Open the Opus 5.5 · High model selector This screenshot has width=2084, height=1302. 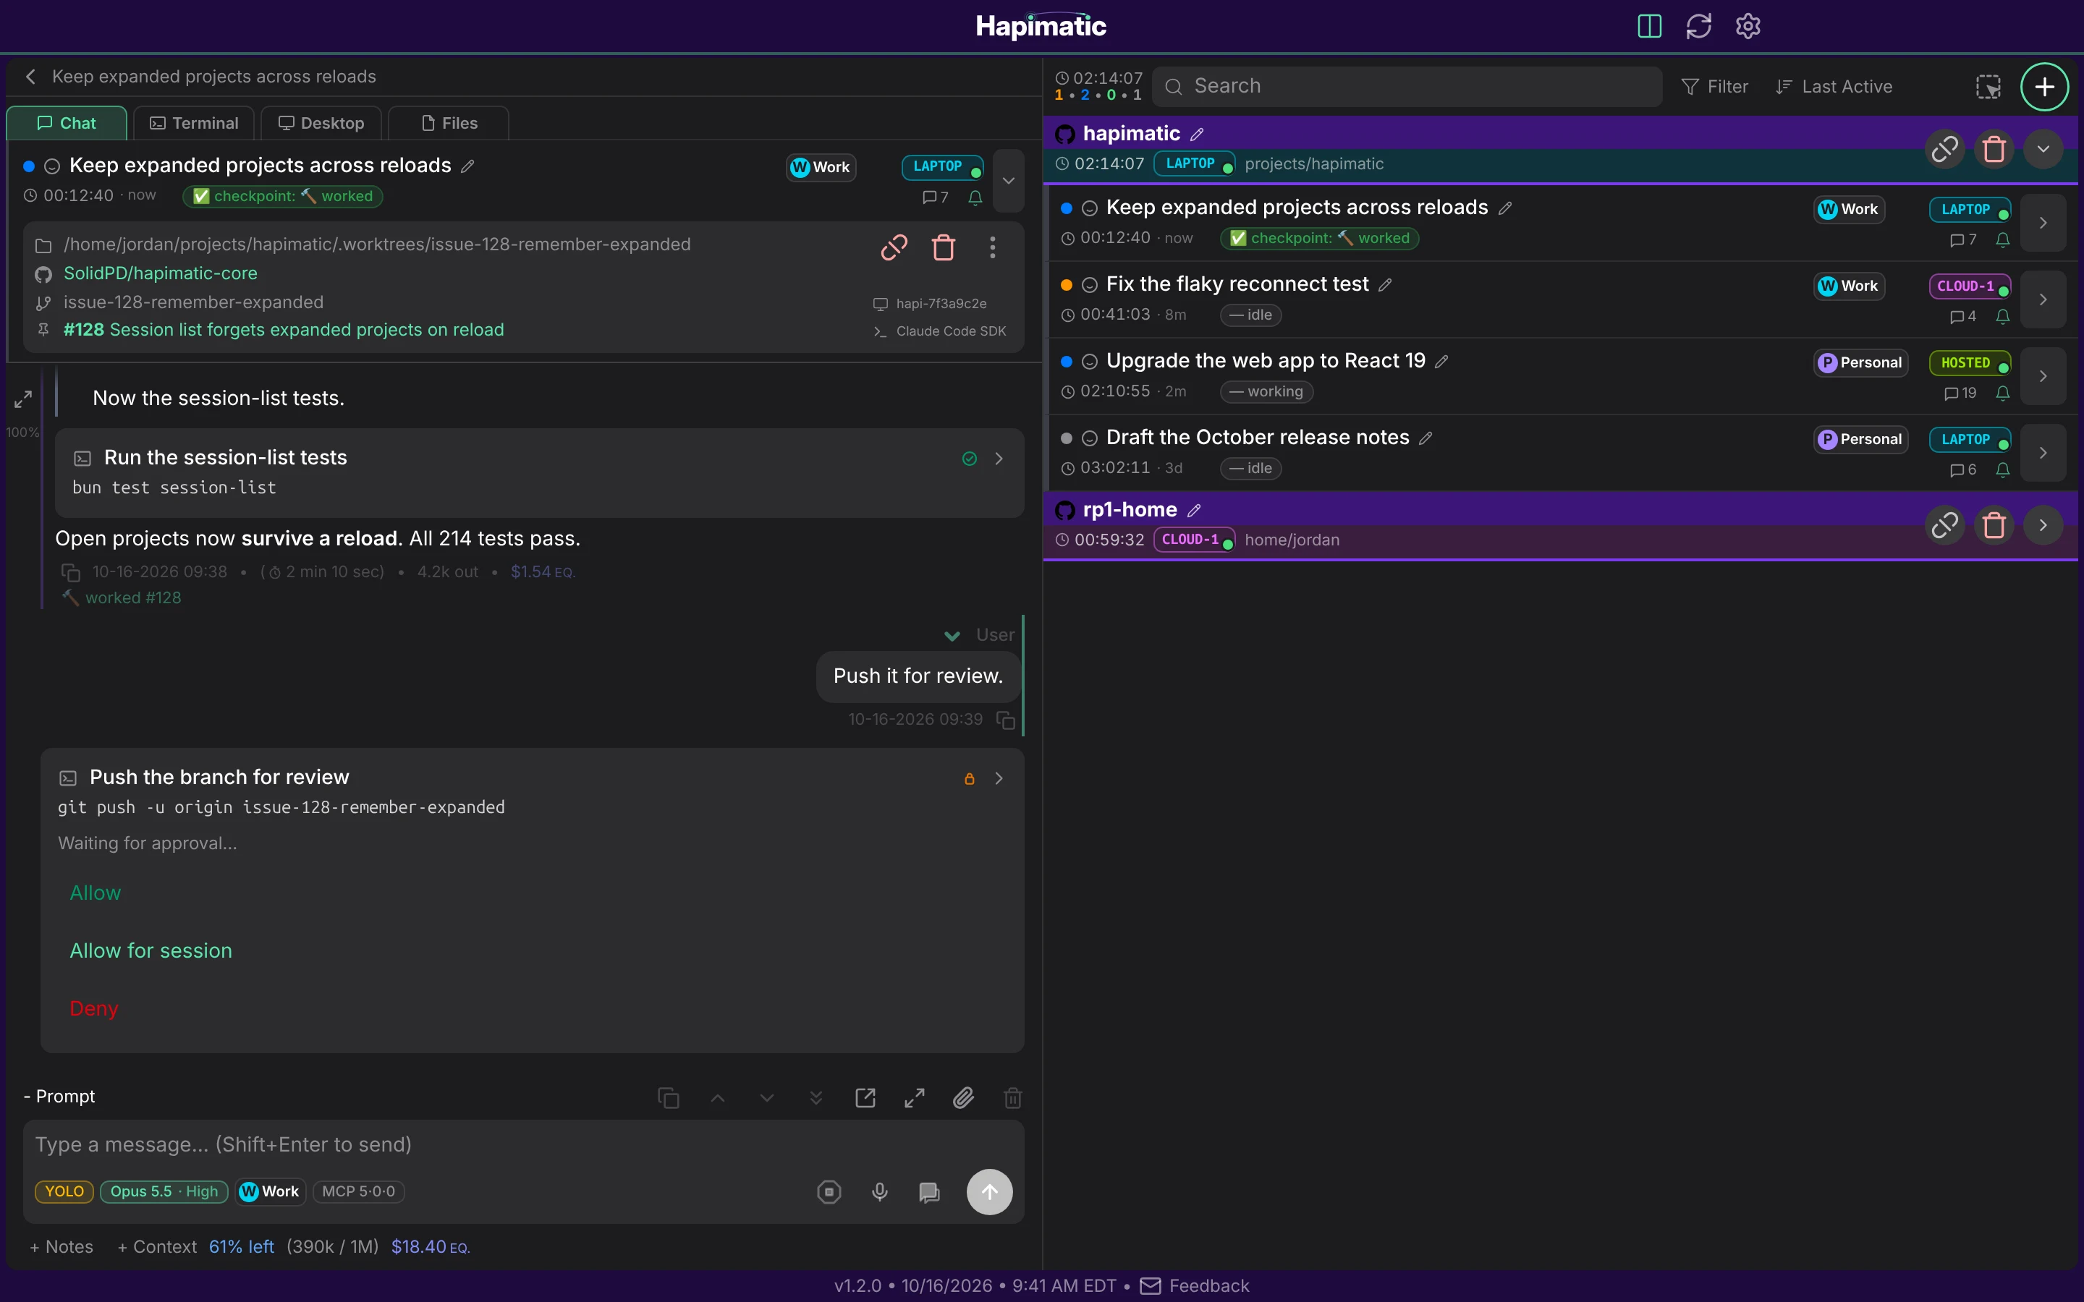click(164, 1191)
